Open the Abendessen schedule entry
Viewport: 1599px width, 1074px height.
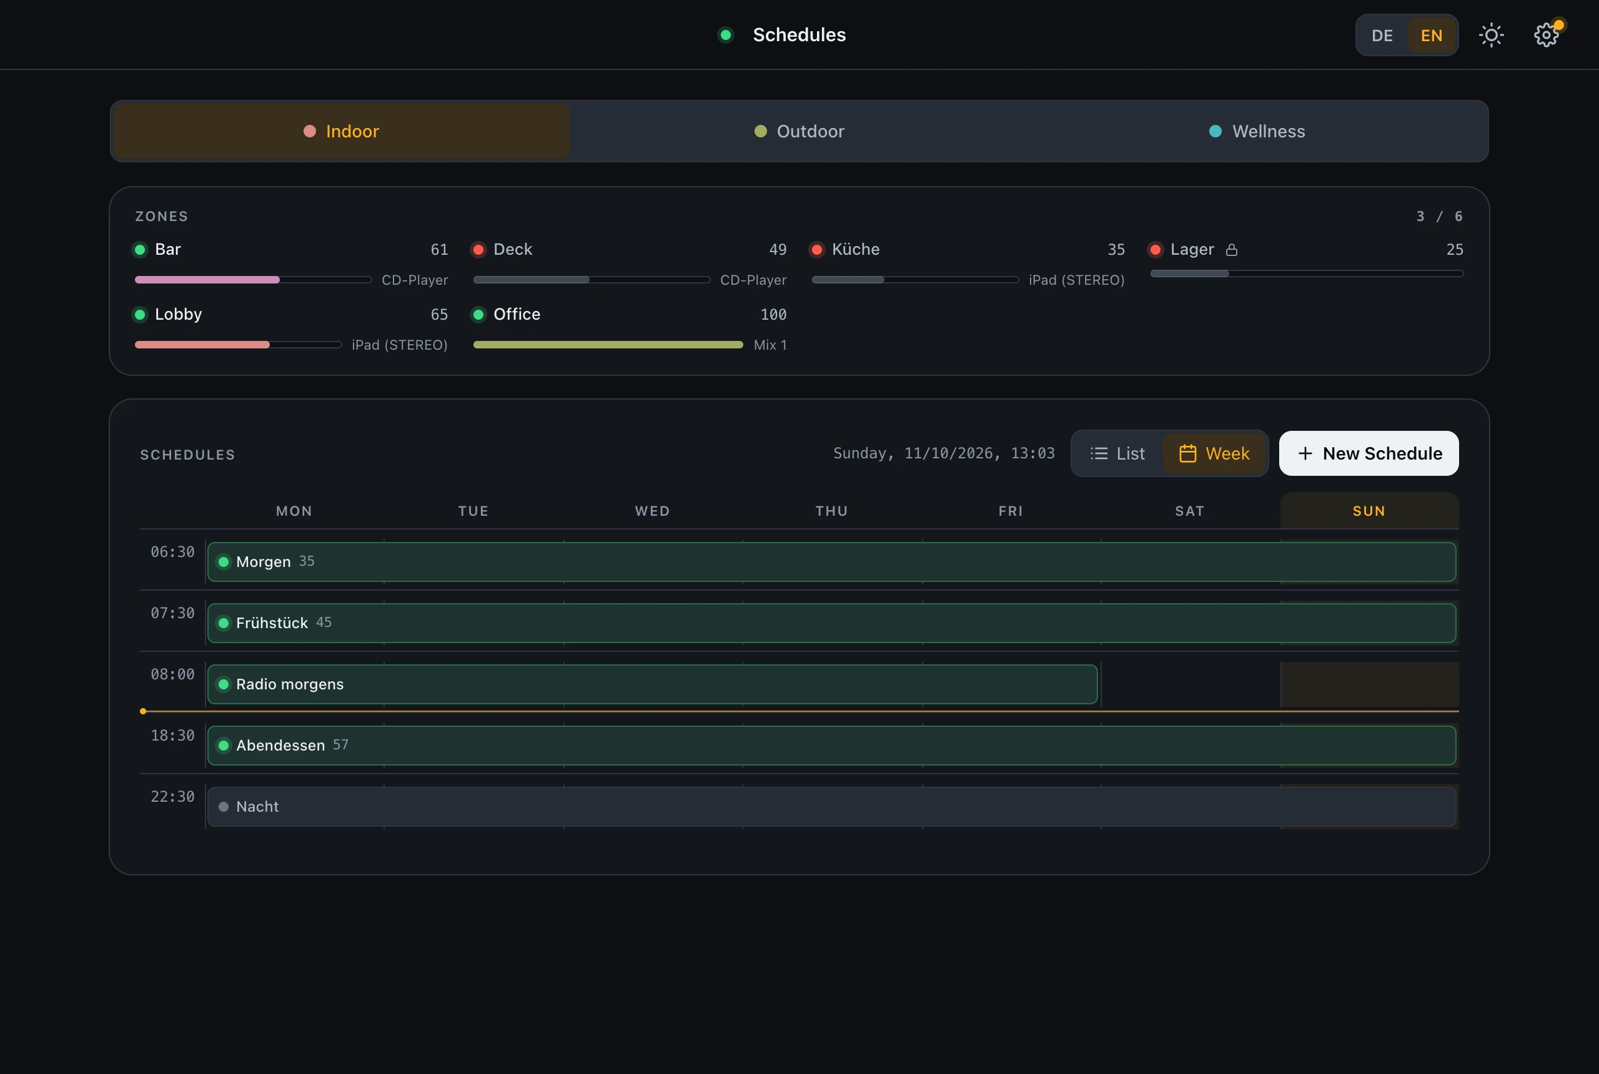pos(831,745)
